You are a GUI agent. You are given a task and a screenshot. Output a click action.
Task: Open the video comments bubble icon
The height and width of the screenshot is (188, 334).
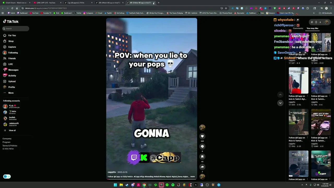(x=202, y=146)
